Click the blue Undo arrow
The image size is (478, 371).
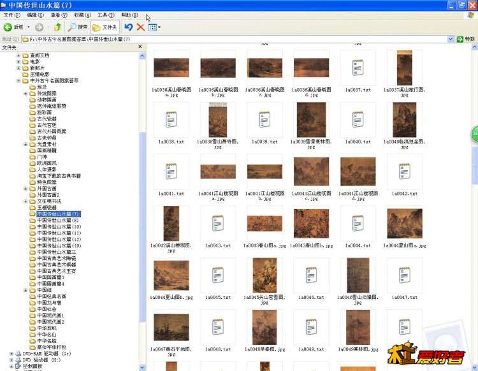(x=128, y=27)
